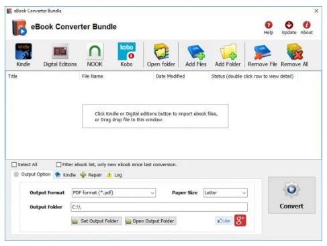Select the NOOK import icon
The width and height of the screenshot is (327, 246).
tap(95, 55)
